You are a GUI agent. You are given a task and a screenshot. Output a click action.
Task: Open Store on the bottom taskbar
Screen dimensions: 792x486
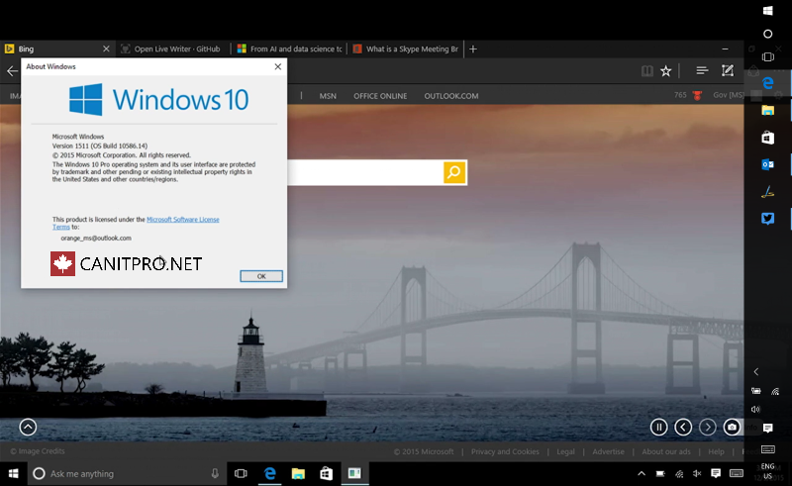pos(326,473)
